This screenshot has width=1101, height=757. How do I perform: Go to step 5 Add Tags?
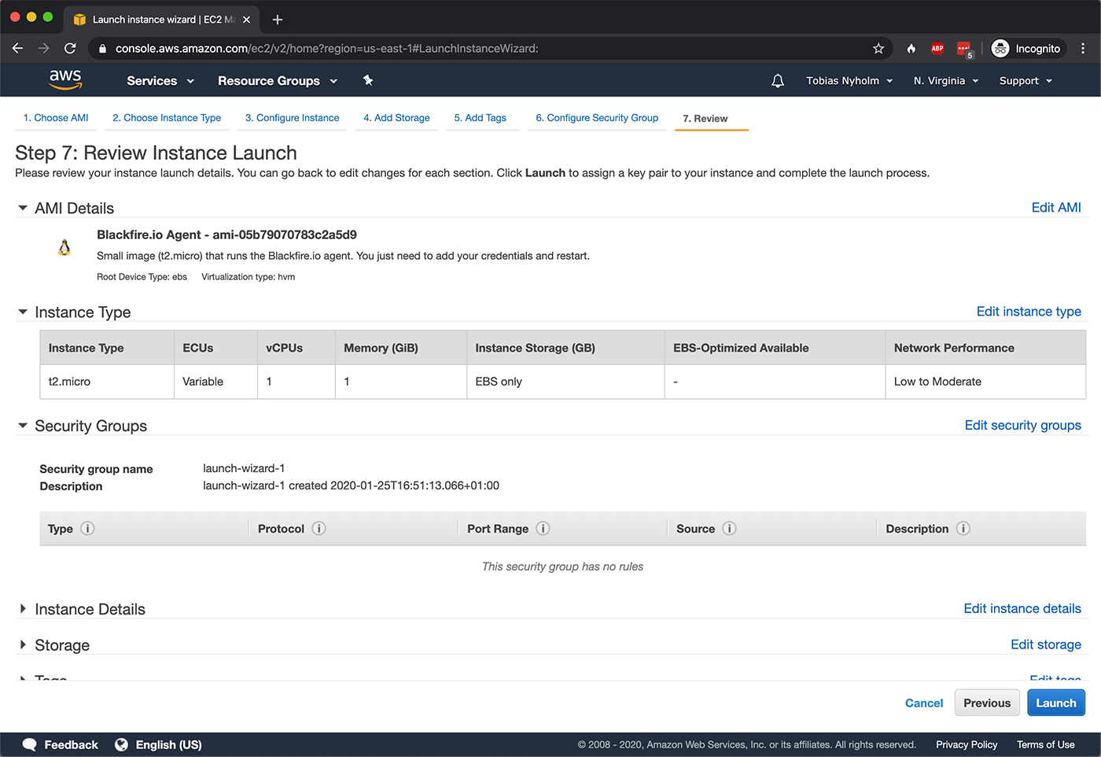(x=481, y=118)
